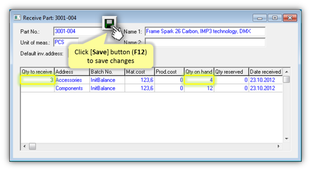Select the Date received column header

pos(265,72)
